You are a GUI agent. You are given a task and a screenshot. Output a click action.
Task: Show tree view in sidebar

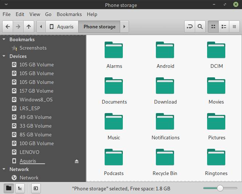[x=19, y=188]
